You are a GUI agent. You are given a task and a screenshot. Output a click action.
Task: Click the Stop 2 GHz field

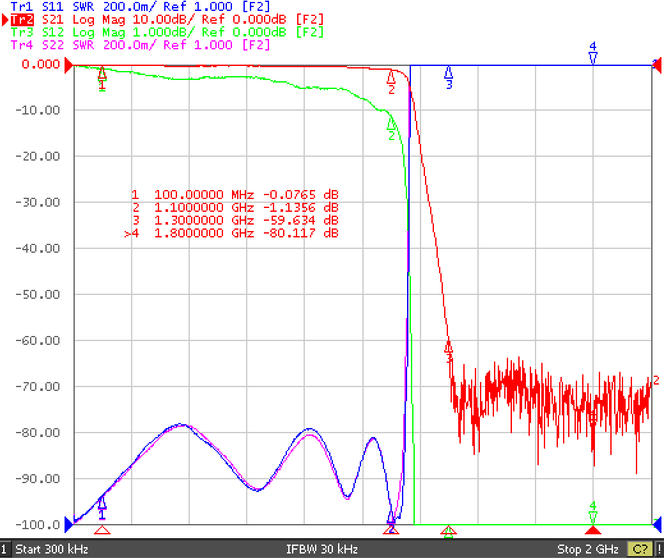point(588,549)
